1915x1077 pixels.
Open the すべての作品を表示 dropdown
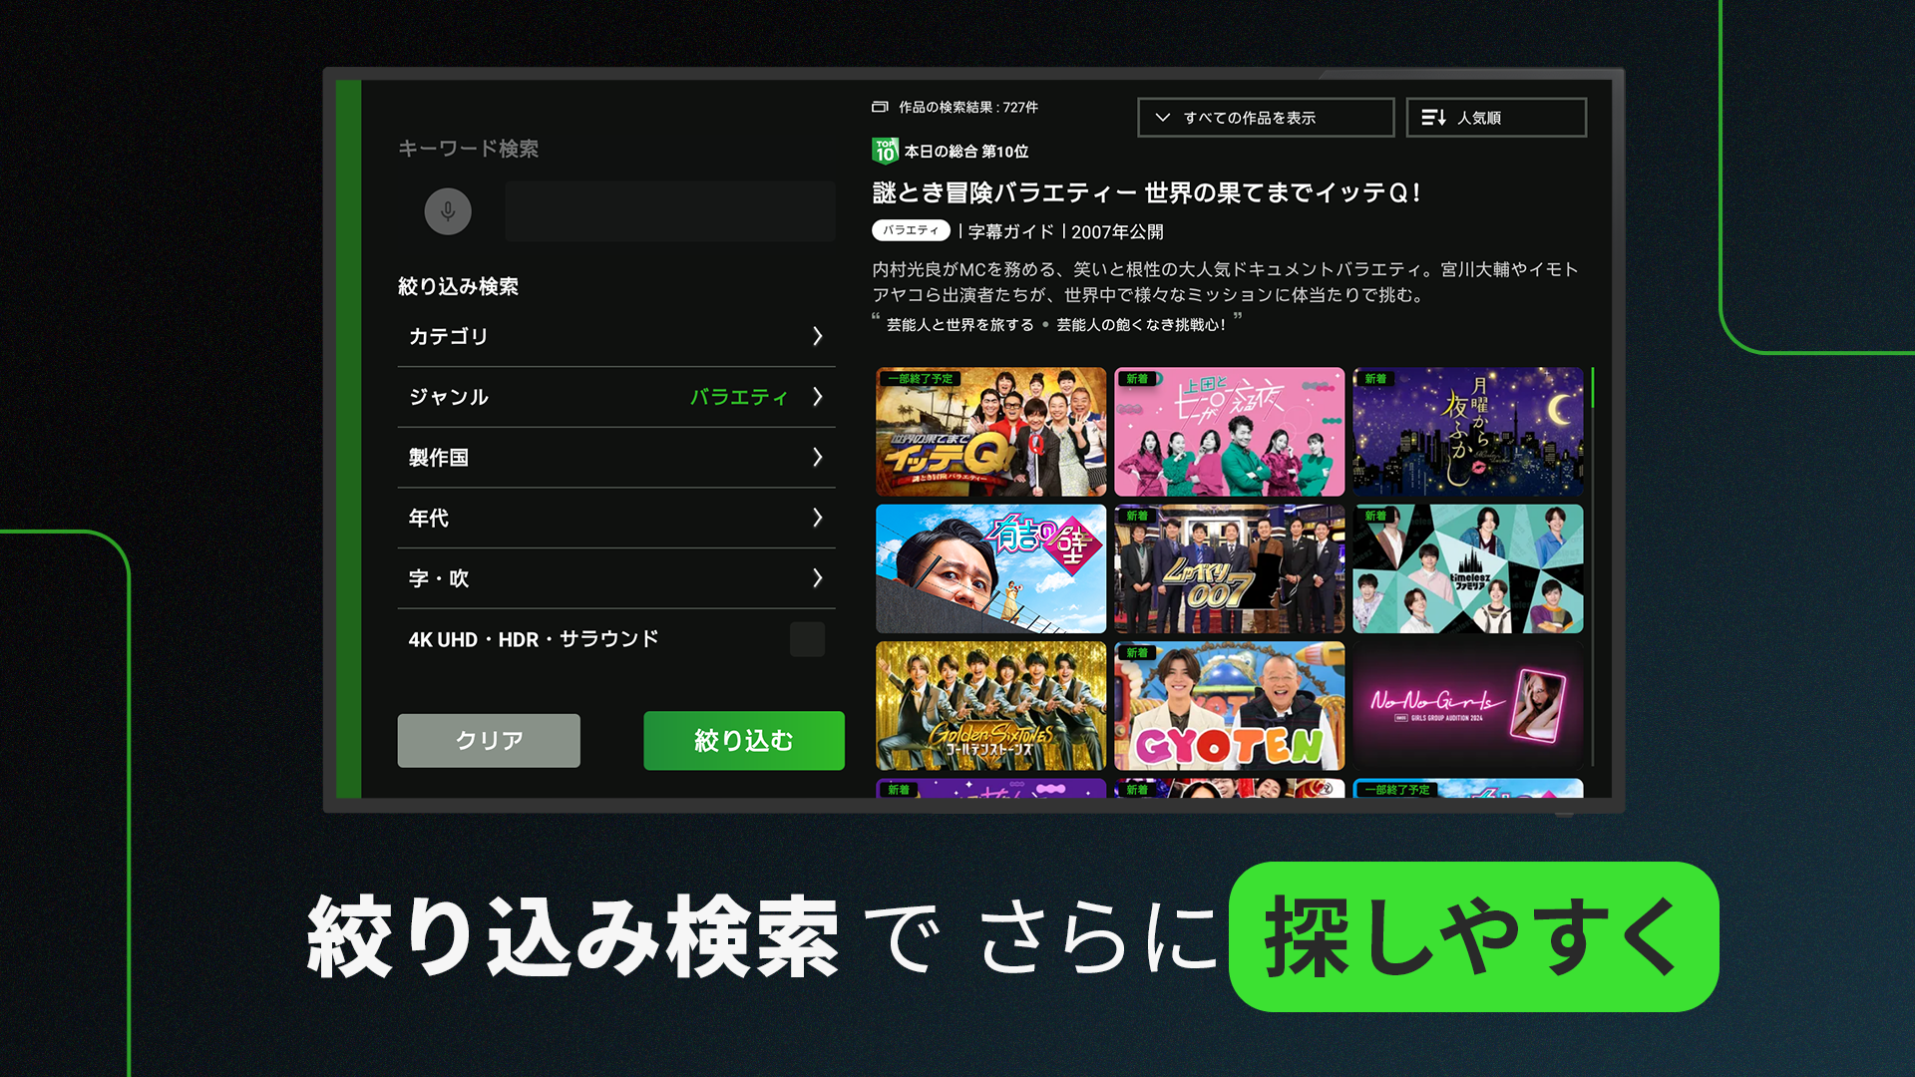click(1266, 118)
